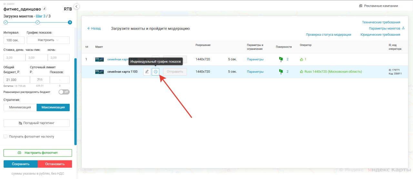Click Макет column header
Screen dimensions: 413x179
click(99, 47)
